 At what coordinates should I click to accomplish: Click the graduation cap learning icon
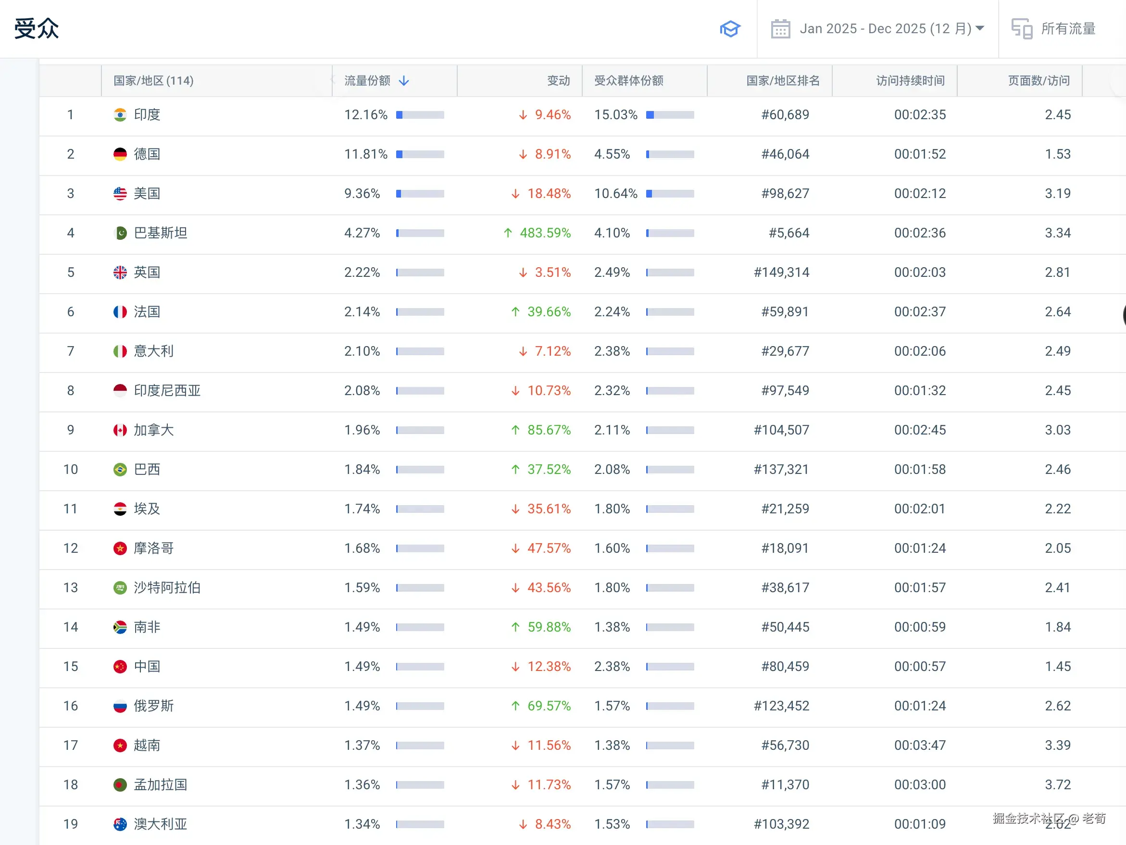coord(729,29)
